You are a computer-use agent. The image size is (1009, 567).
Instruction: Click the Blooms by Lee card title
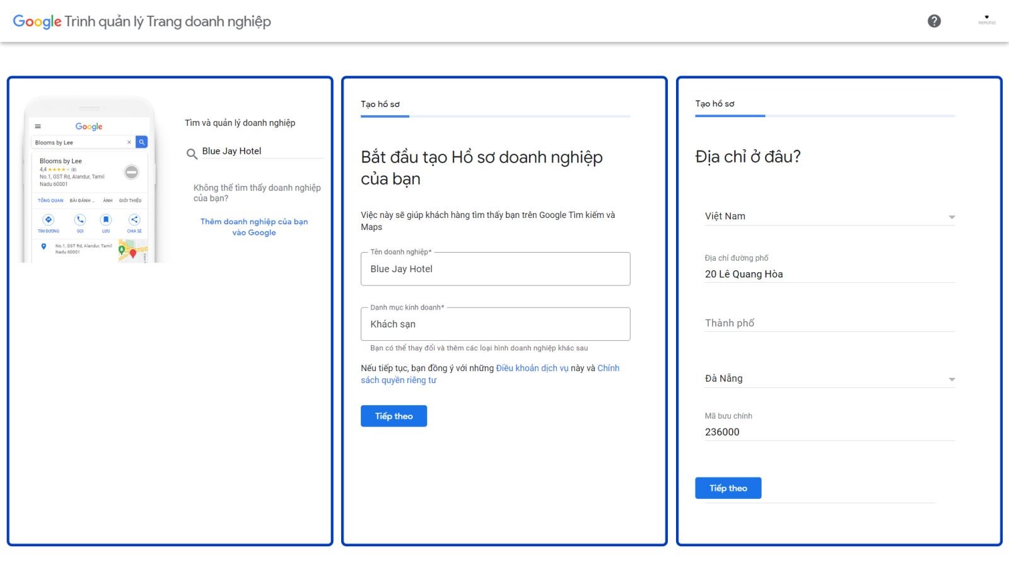point(61,161)
